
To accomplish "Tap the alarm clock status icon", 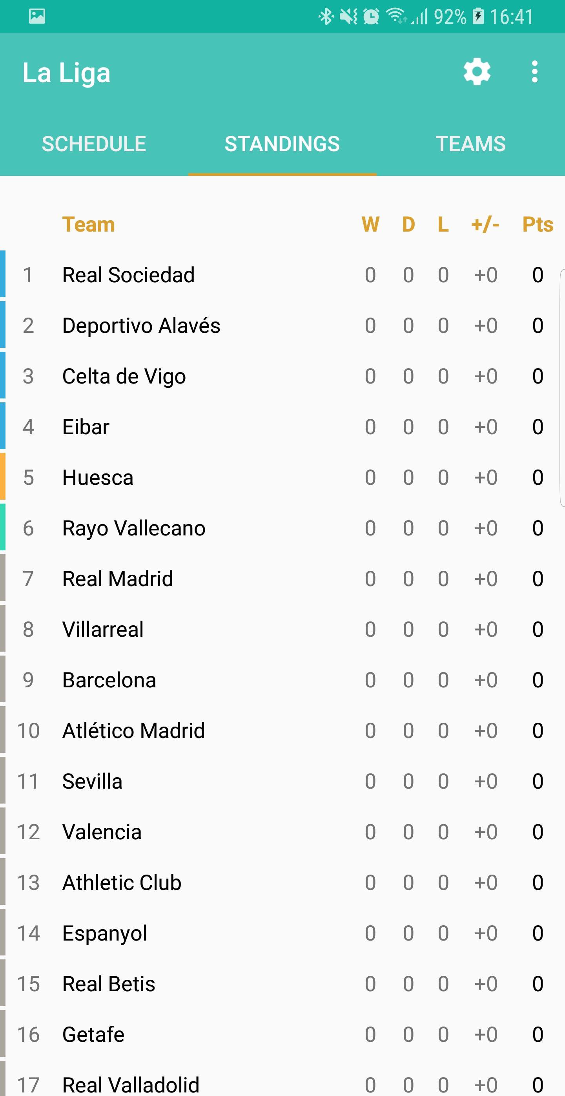I will coord(371,16).
